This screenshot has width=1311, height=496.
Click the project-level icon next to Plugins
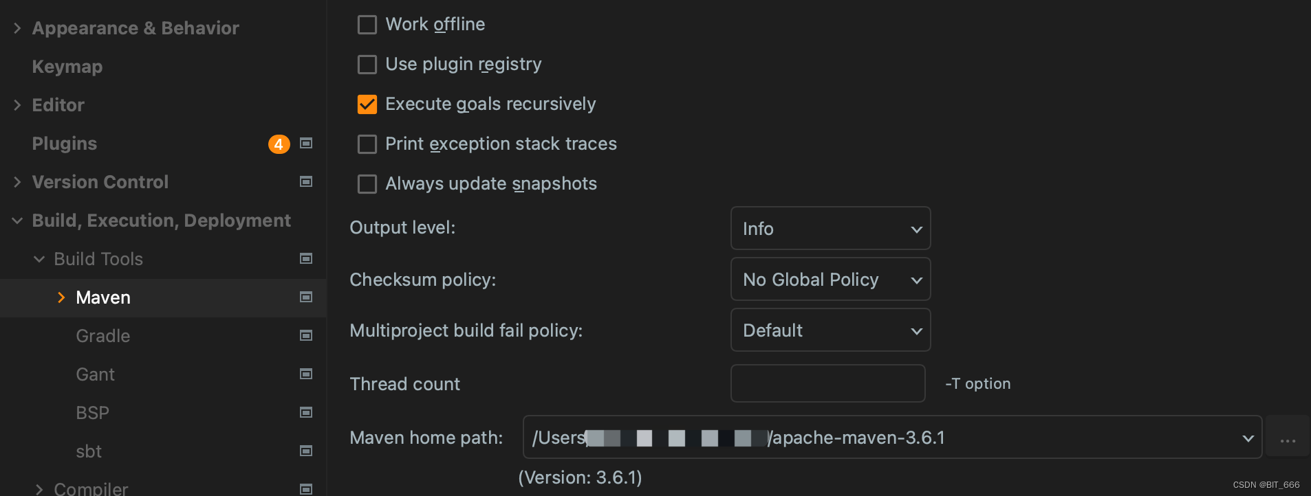tap(306, 143)
